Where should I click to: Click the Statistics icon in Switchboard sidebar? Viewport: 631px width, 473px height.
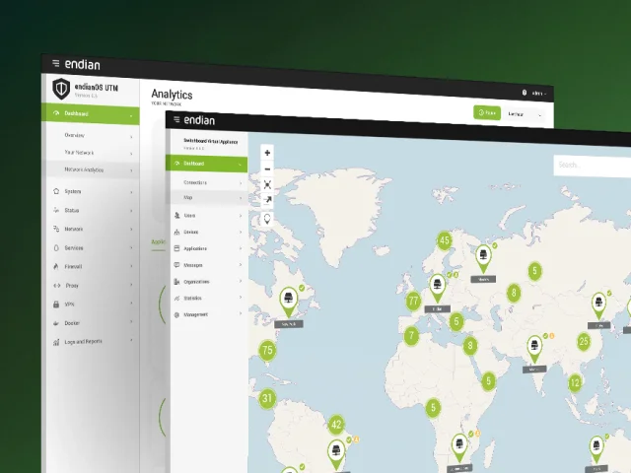[x=176, y=298]
